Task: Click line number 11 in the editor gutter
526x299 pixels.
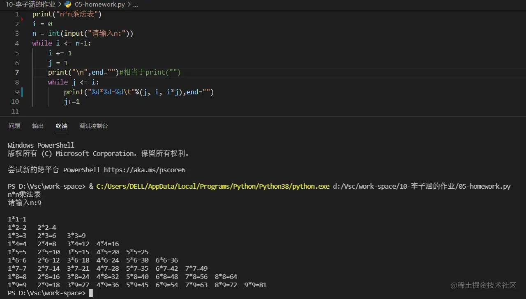Action: 15,112
